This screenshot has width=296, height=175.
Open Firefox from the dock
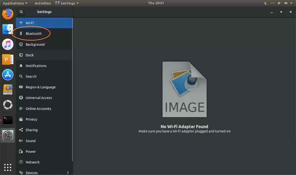coord(8,14)
